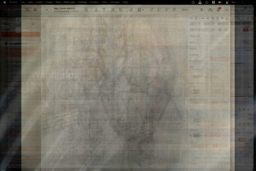The image size is (256, 171).
Task: Click the Preview play button
Action: click(x=202, y=10)
